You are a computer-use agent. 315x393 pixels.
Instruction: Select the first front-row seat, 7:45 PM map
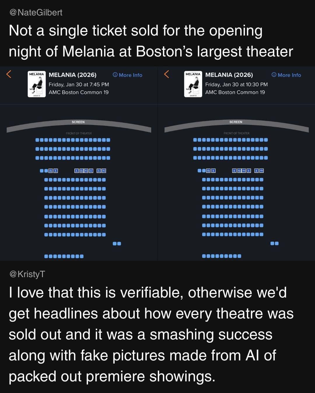coord(37,140)
